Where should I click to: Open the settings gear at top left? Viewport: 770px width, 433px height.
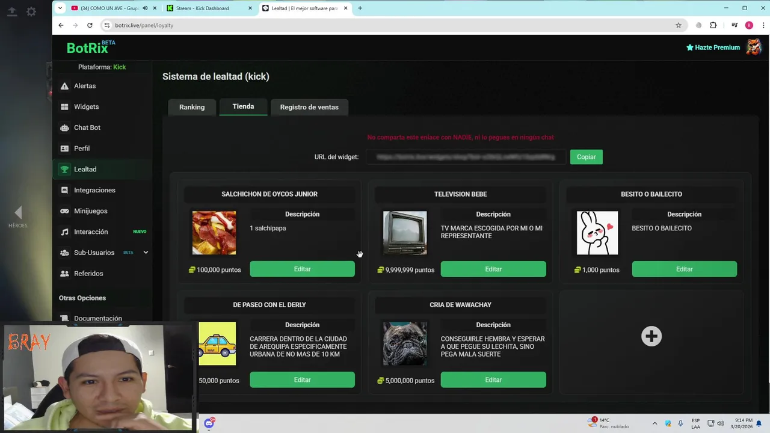(31, 11)
